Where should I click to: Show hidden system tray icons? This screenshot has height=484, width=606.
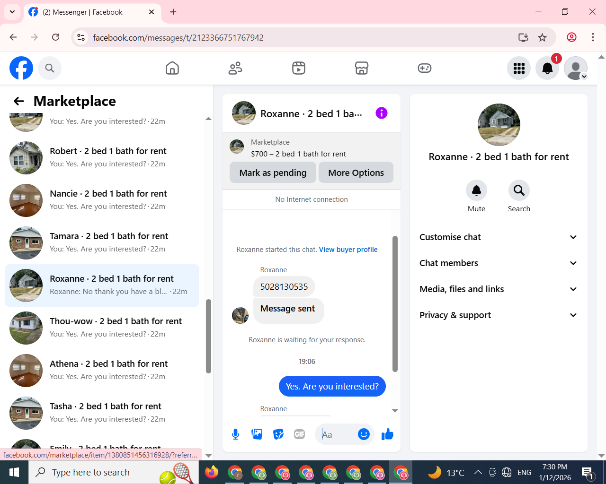pyautogui.click(x=478, y=472)
